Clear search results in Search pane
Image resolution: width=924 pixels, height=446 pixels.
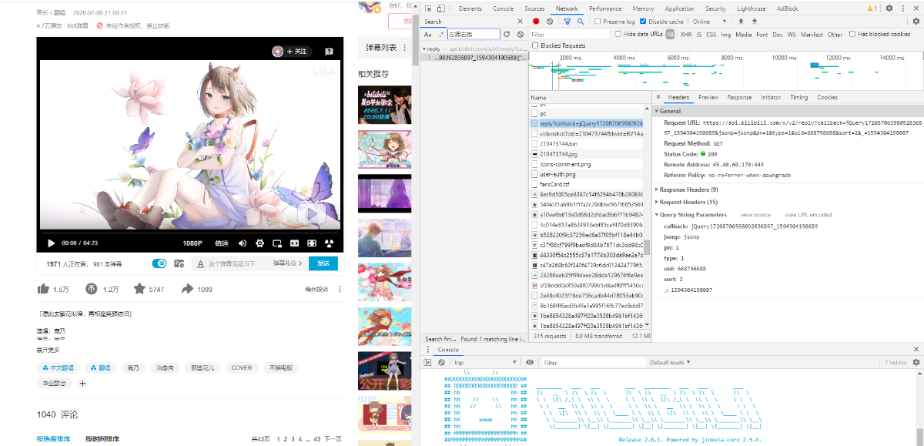(x=521, y=34)
